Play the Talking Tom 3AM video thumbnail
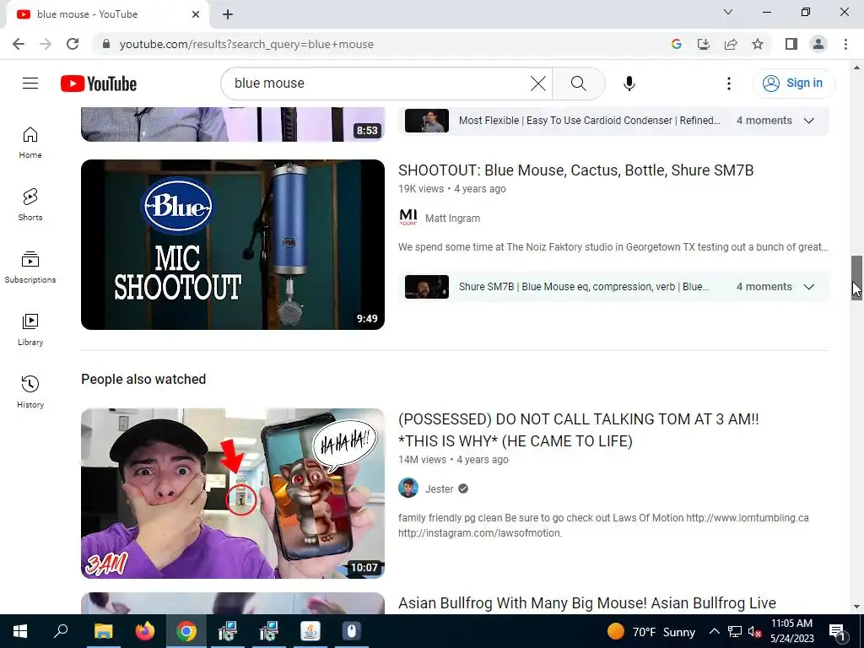The width and height of the screenshot is (864, 648). [x=233, y=493]
